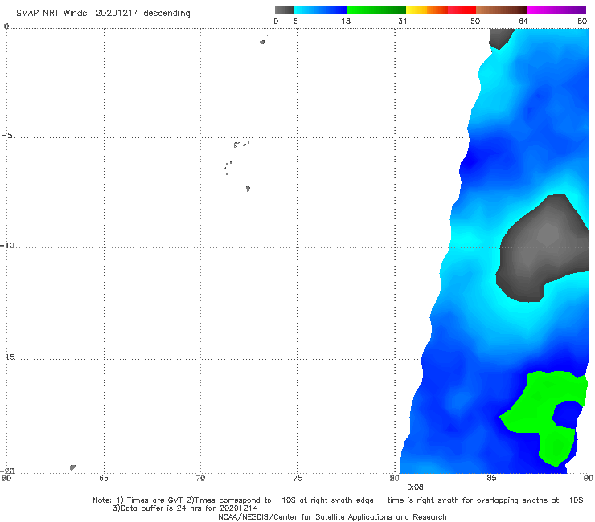595x522 pixels.
Task: Select the green segment of the wind colorbar
Action: [376, 10]
